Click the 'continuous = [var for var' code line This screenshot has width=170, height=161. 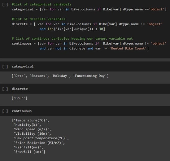click(x=89, y=43)
